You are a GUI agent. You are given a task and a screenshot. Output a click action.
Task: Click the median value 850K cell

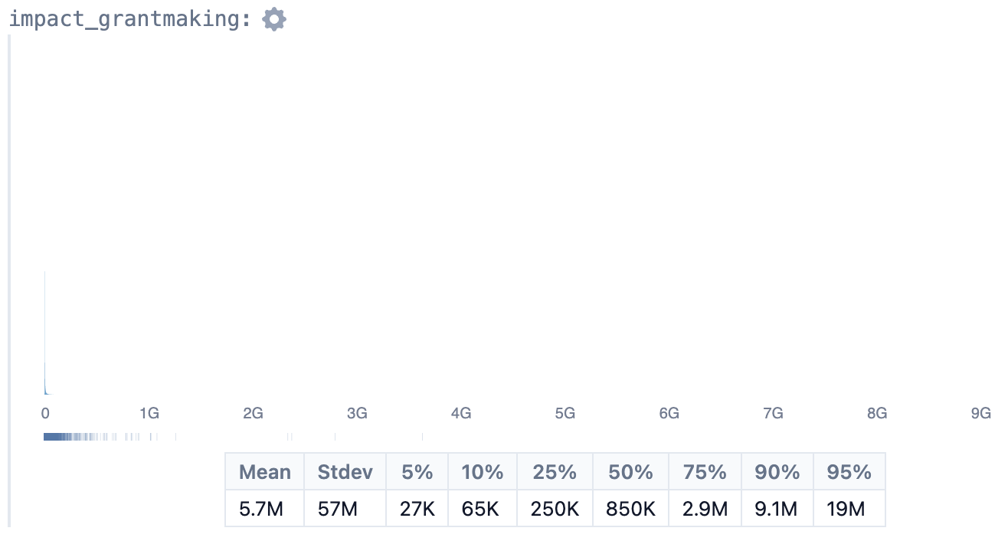pyautogui.click(x=631, y=509)
